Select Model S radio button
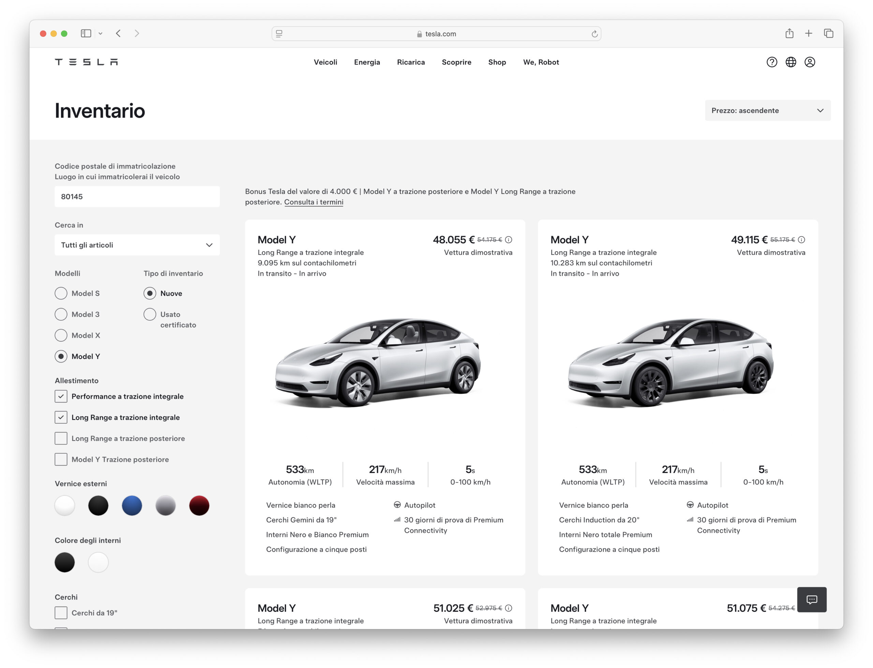Image resolution: width=873 pixels, height=668 pixels. click(x=61, y=293)
